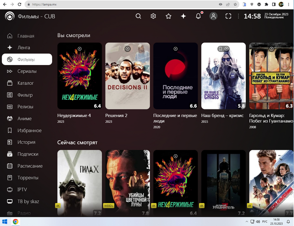Open settings gear in Lampa header
294x226 pixels.
[x=153, y=16]
